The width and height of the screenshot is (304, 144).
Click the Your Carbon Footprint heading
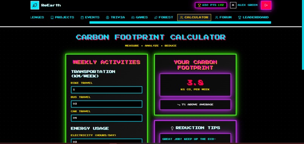[195, 65]
